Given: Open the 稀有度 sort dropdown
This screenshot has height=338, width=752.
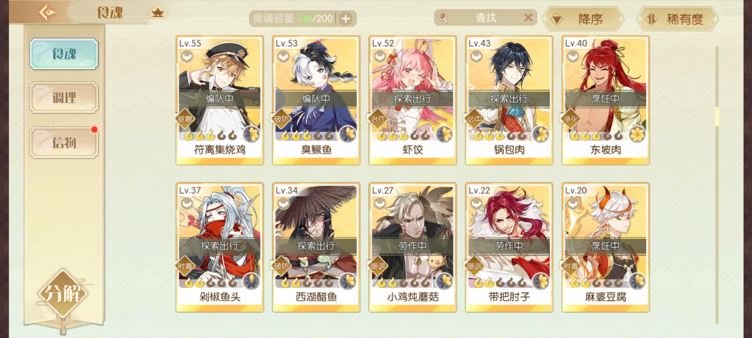Looking at the screenshot, I should (678, 19).
